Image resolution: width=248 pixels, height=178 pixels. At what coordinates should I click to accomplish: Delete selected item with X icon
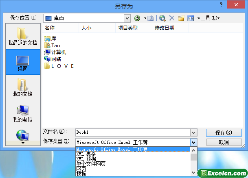click(x=171, y=18)
